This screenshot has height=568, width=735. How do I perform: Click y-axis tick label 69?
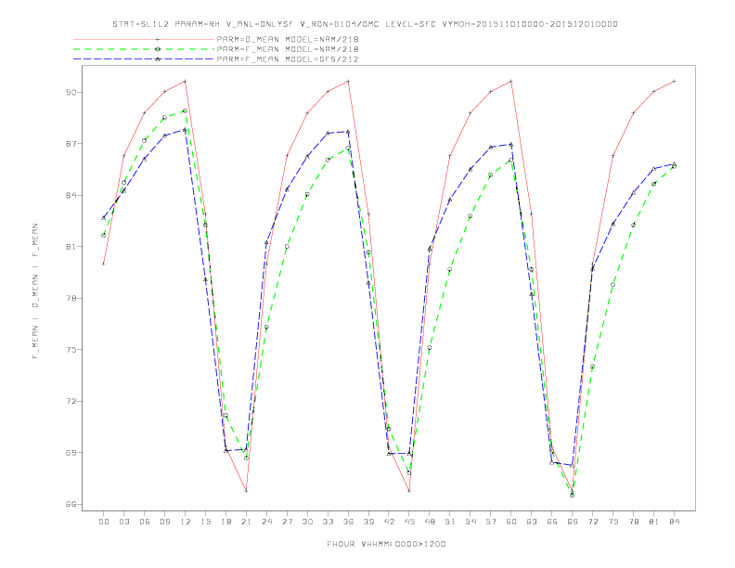click(71, 453)
